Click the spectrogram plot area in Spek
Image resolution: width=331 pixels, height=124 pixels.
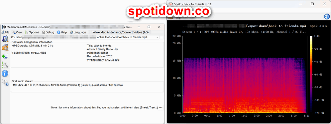[x=245, y=75]
